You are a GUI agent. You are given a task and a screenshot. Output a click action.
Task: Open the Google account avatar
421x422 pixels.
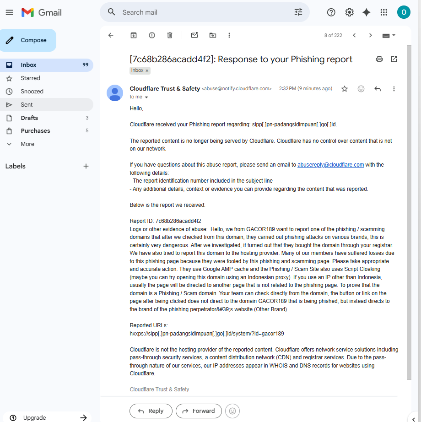(x=404, y=12)
